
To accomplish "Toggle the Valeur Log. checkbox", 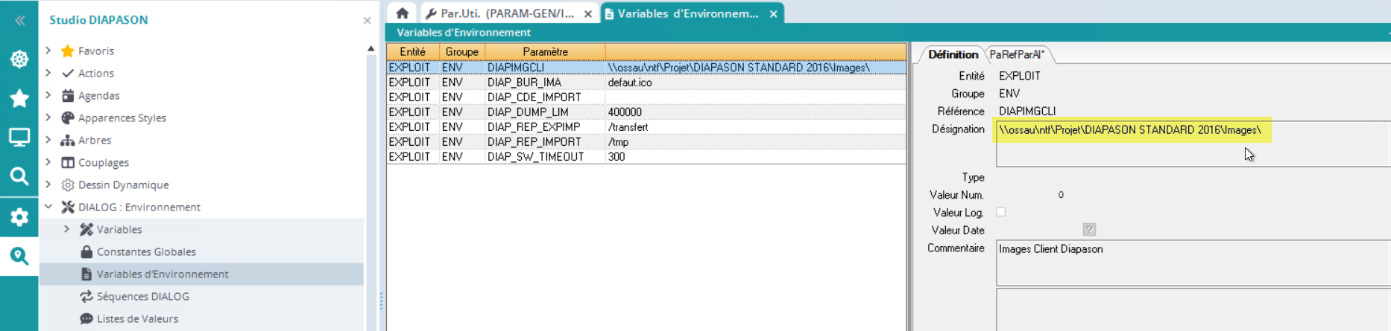I will point(1001,212).
